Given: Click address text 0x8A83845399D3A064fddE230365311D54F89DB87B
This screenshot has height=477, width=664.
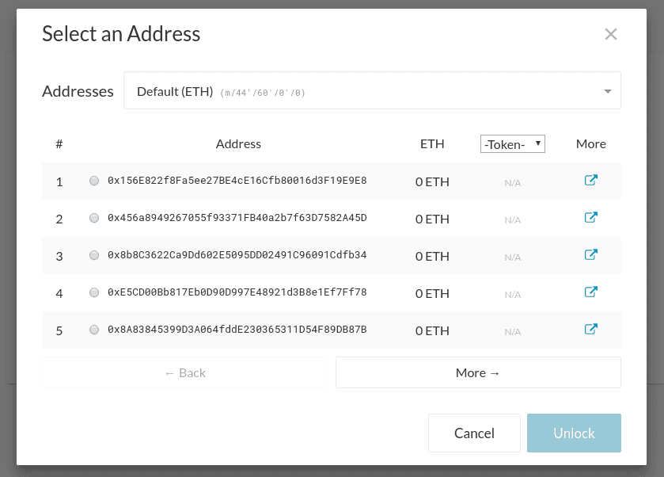Looking at the screenshot, I should 237,330.
